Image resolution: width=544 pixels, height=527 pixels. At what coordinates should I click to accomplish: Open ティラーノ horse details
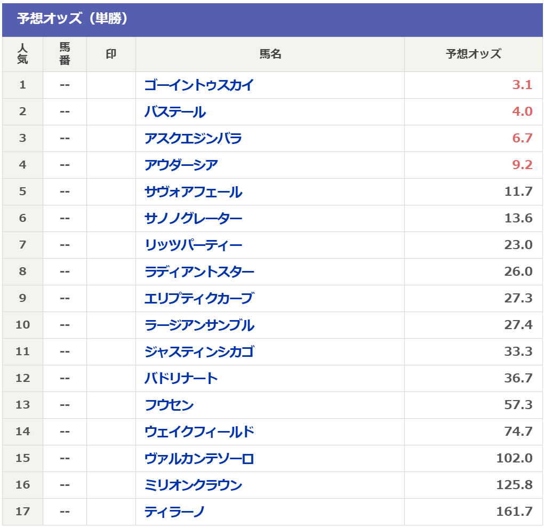[174, 512]
